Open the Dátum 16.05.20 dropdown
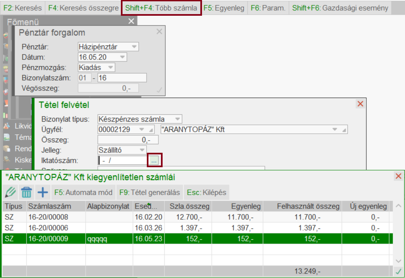Viewport: 405px width, 278px height. (x=122, y=57)
